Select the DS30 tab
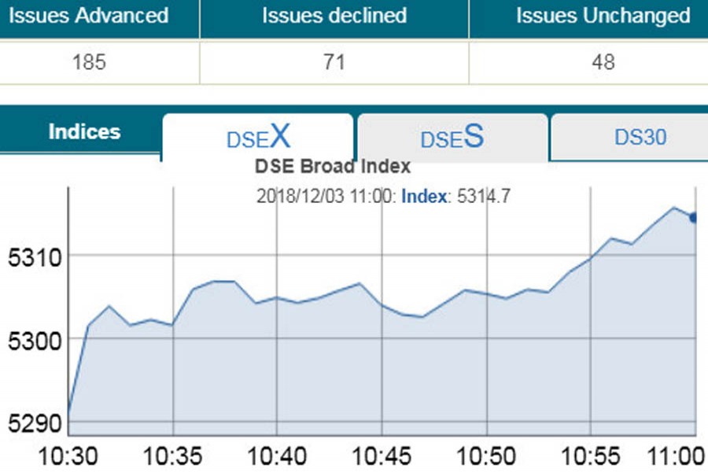Image resolution: width=708 pixels, height=472 pixels. (x=640, y=138)
